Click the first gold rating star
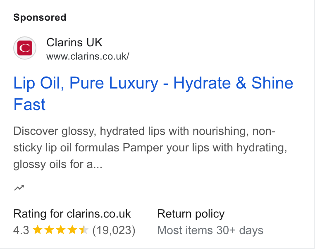315x249 pixels. click(37, 230)
